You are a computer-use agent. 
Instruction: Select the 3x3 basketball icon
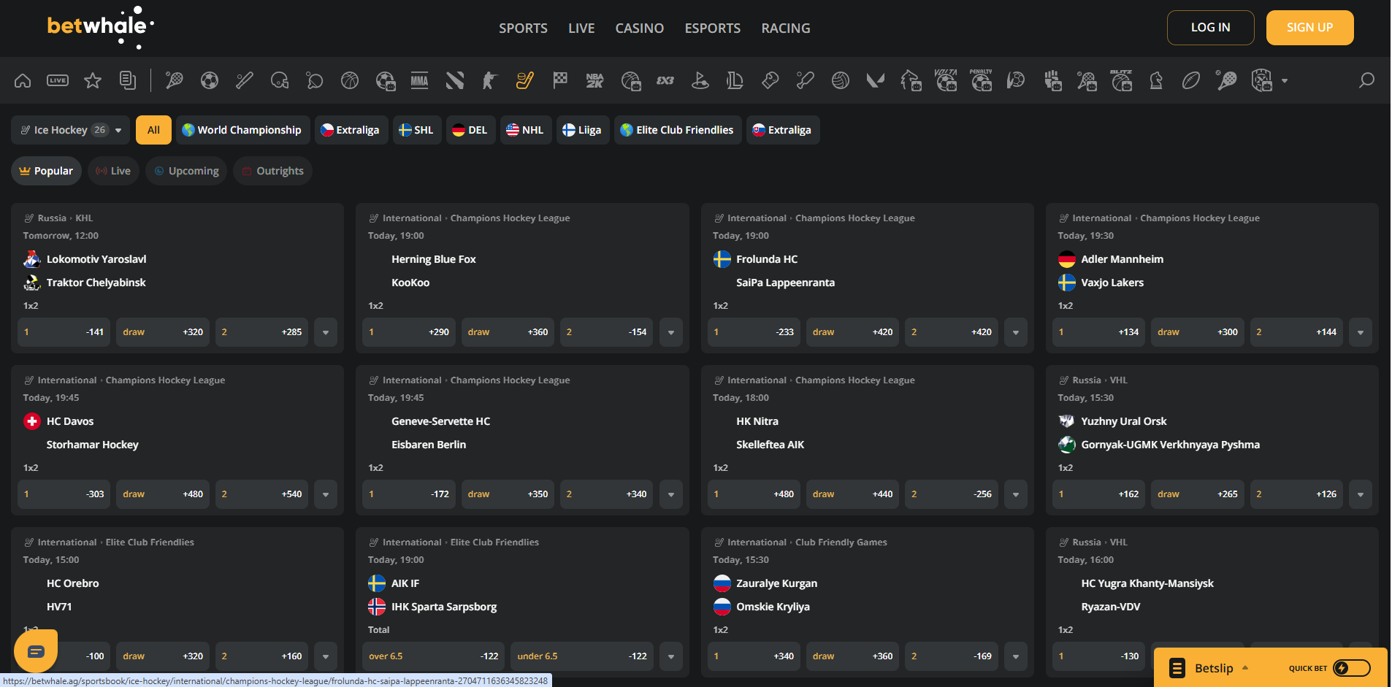click(x=665, y=80)
